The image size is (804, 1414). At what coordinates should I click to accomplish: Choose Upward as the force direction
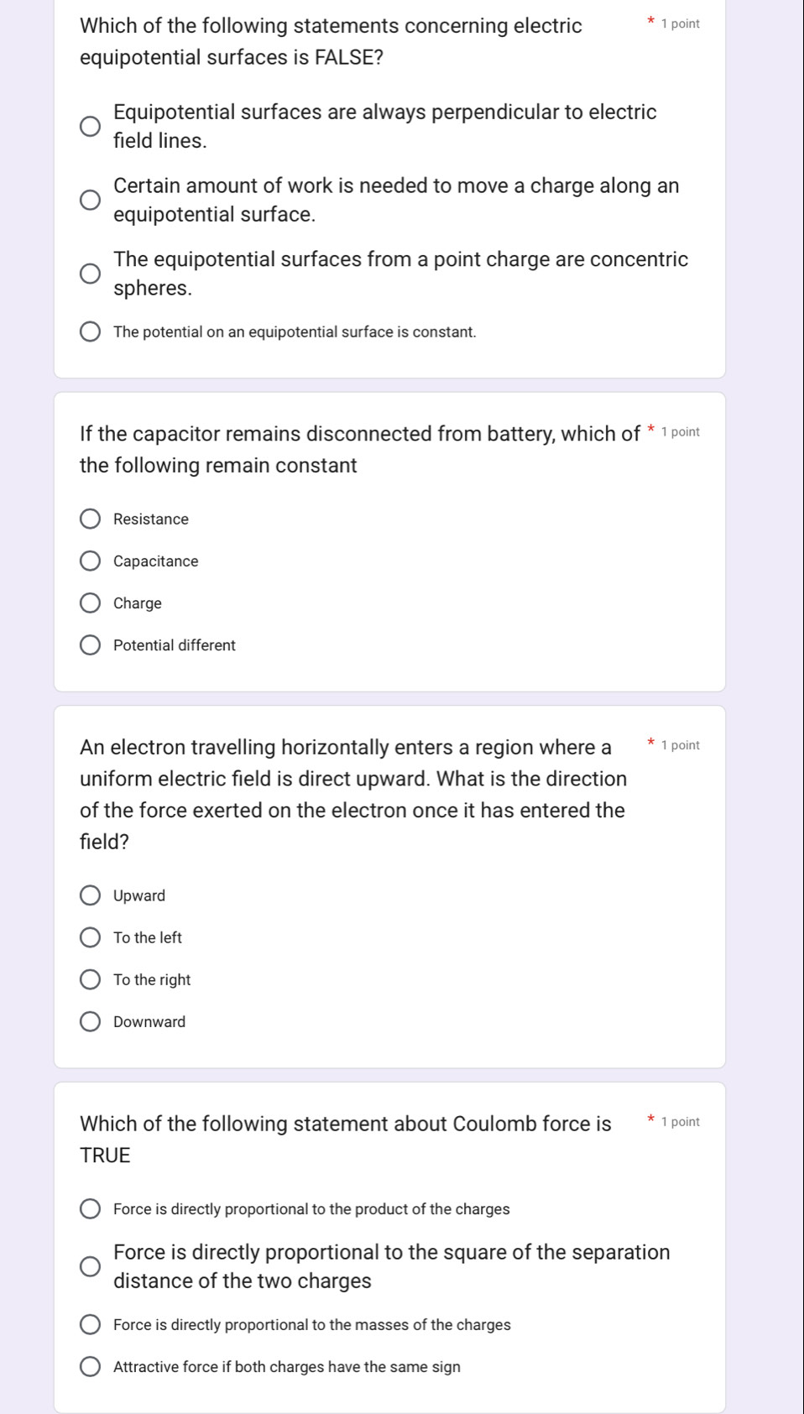click(90, 896)
